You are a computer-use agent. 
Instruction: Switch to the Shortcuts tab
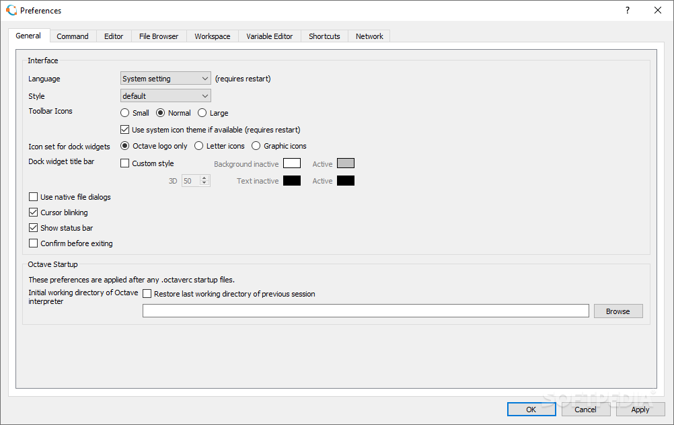tap(324, 36)
